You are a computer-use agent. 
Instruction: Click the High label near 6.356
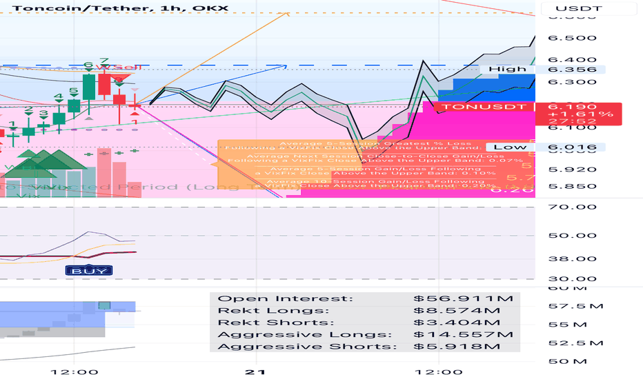(x=507, y=69)
